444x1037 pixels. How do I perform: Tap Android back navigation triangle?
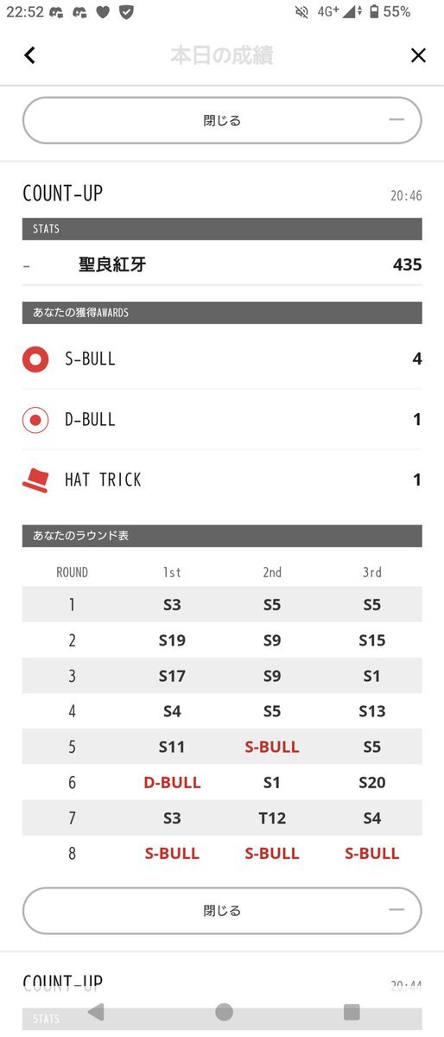coord(97,1012)
